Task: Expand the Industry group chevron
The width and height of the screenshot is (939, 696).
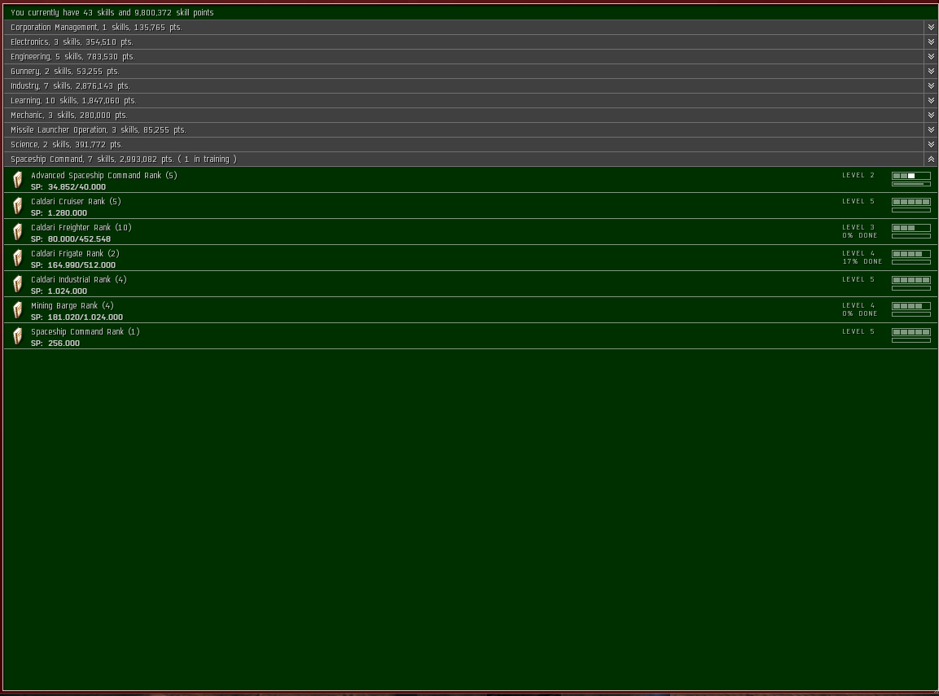Action: click(931, 86)
